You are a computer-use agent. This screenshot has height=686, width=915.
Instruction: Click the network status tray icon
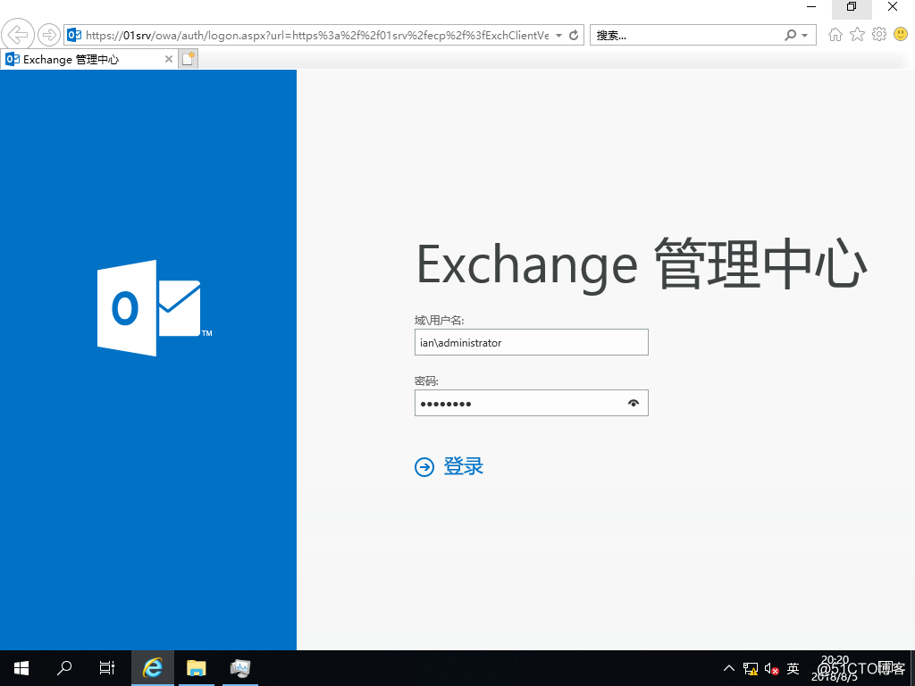point(751,668)
